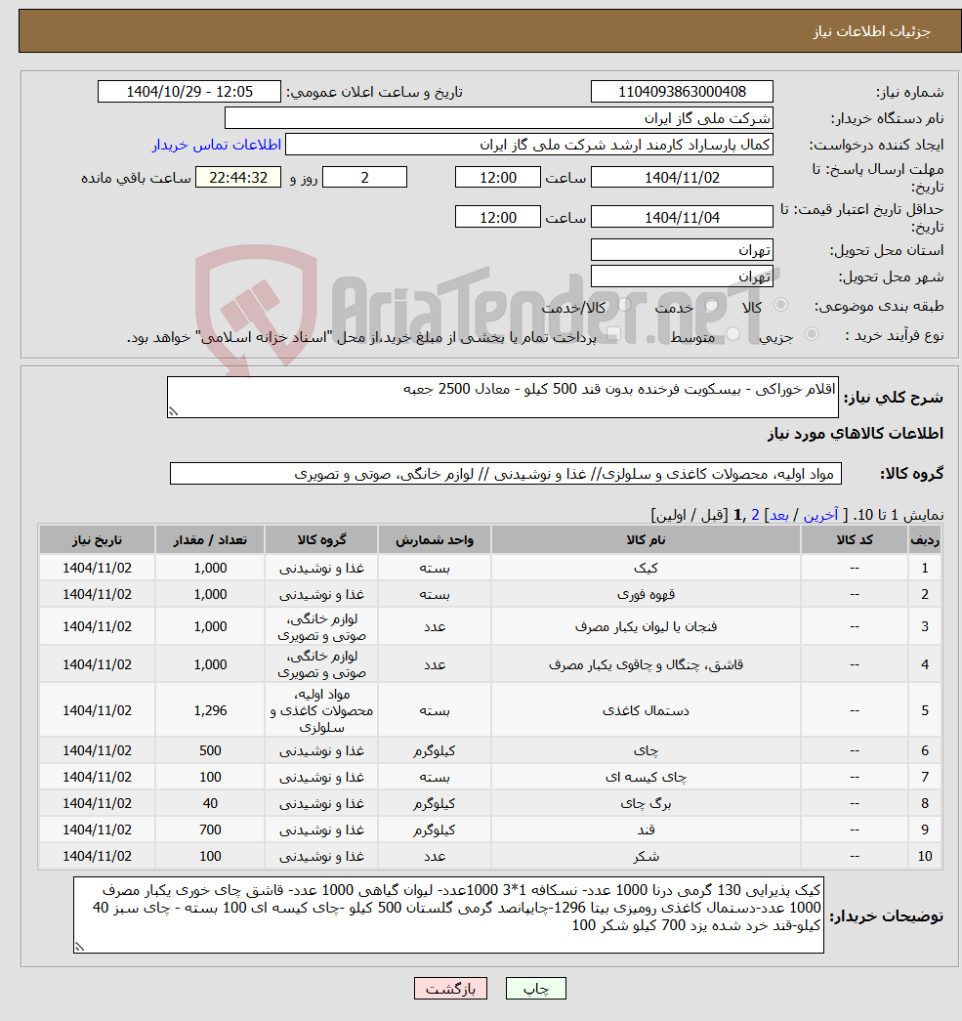Click the resize grip of شرح کلی نیاز text area
The height and width of the screenshot is (1021, 962).
pyautogui.click(x=173, y=411)
